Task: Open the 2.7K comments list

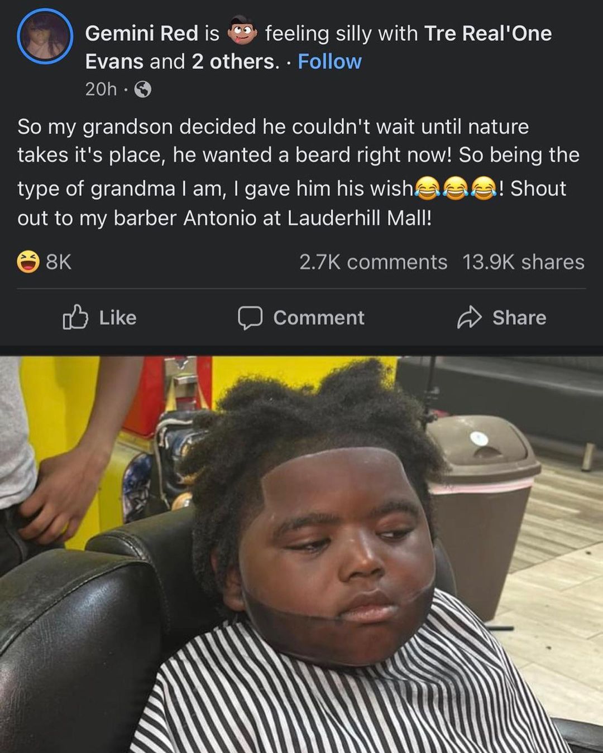Action: point(373,262)
